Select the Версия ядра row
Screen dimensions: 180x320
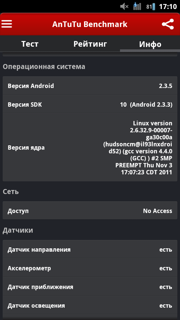90,148
